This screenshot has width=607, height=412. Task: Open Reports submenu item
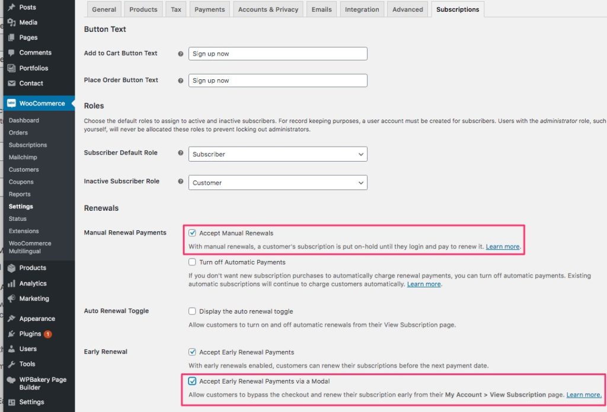pos(20,194)
